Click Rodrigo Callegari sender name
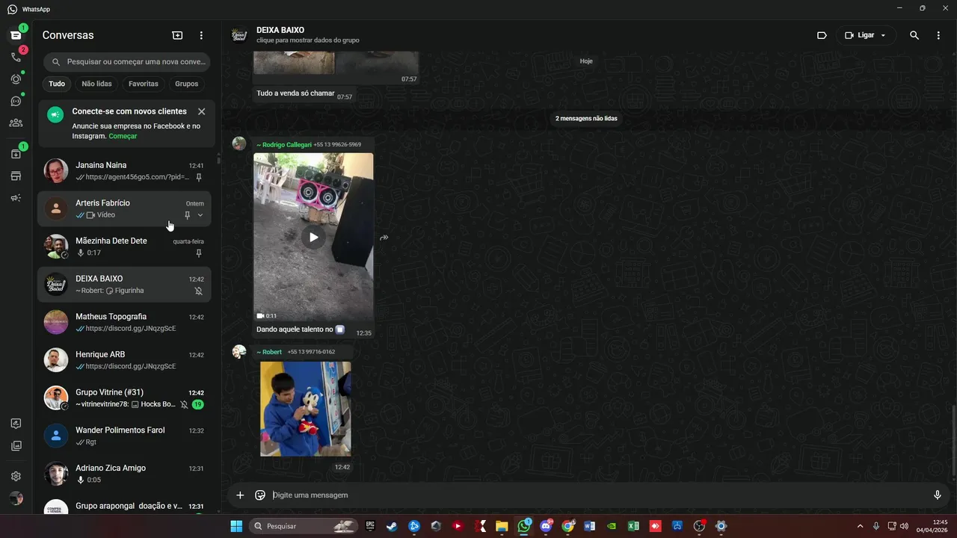The width and height of the screenshot is (957, 538). click(x=287, y=145)
